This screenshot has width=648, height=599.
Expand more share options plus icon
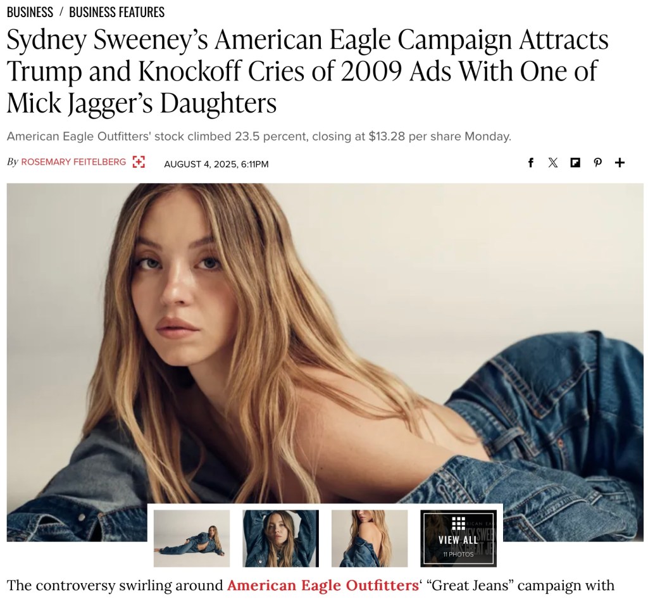(x=620, y=163)
